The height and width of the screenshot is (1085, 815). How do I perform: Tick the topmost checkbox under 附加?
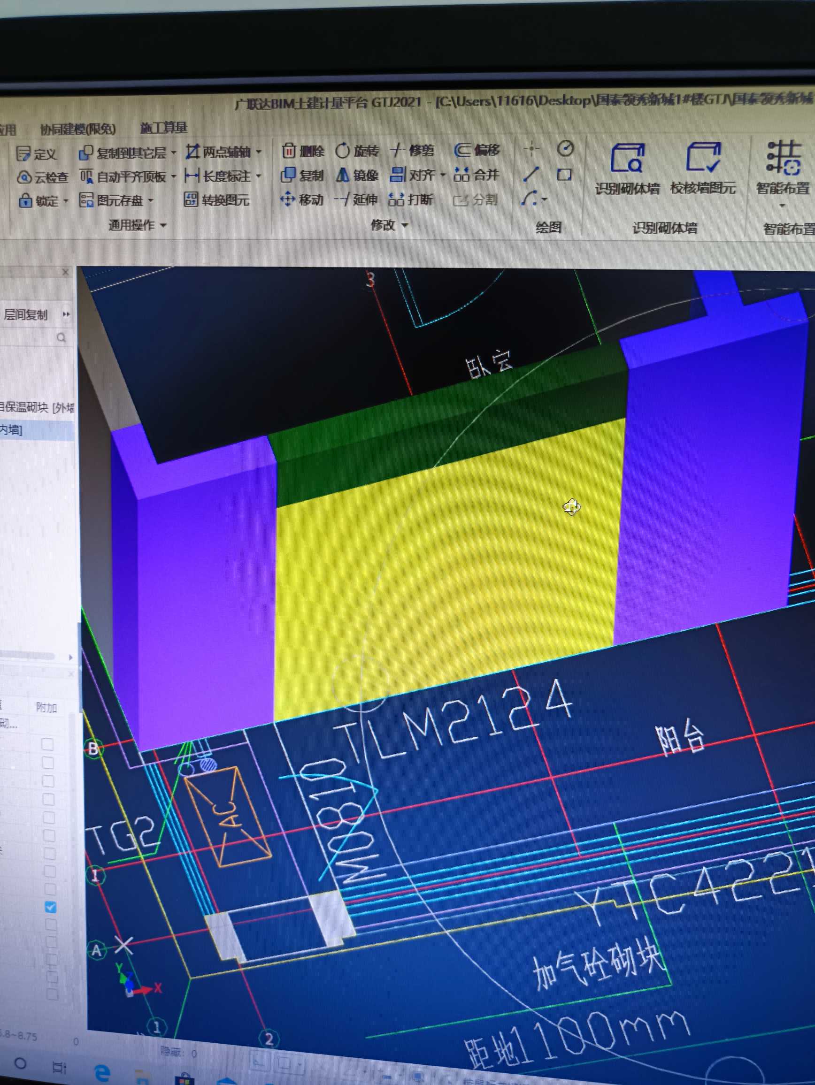click(47, 744)
